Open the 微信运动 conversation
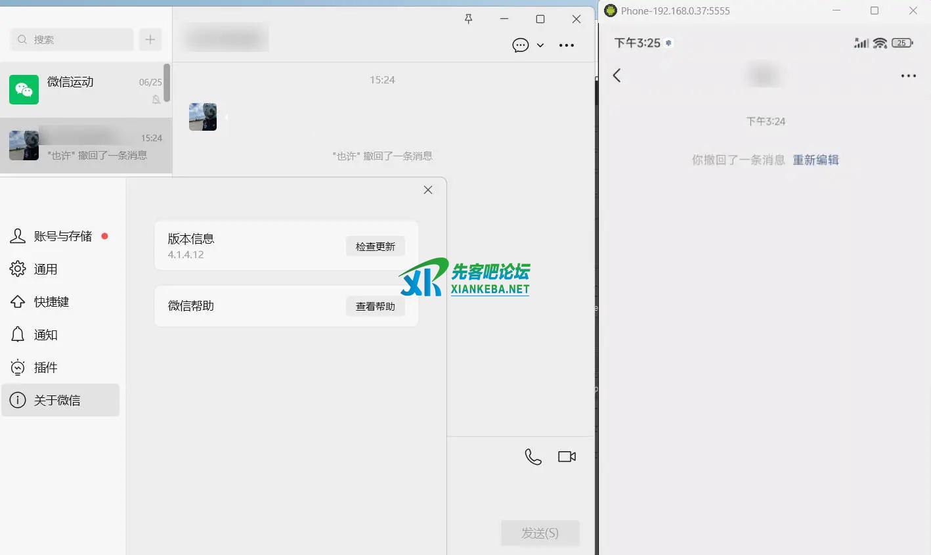 pos(85,90)
